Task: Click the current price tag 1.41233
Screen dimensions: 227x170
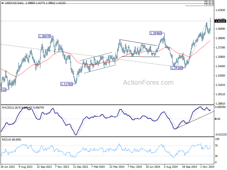Action: coord(220,21)
